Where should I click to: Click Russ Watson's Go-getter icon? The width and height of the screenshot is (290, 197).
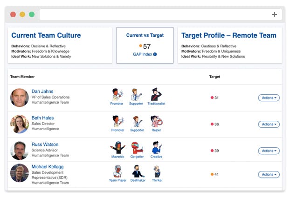tap(137, 148)
